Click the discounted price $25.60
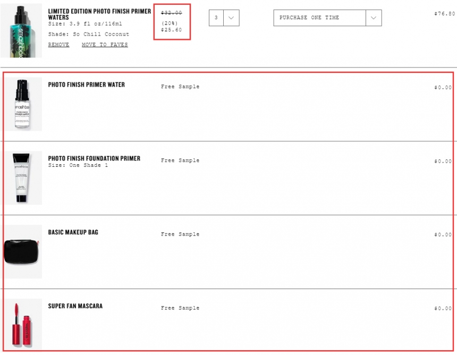The width and height of the screenshot is (457, 355). click(x=171, y=30)
